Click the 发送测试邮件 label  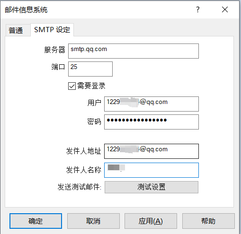point(80,187)
